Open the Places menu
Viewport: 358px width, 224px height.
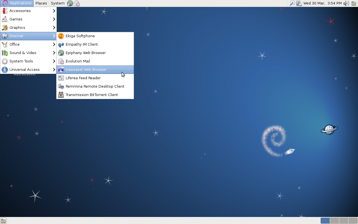41,3
